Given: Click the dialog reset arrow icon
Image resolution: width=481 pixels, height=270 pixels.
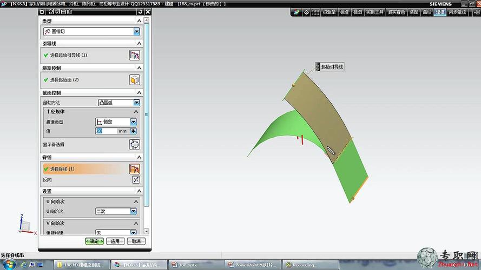Looking at the screenshot, I should 140,12.
